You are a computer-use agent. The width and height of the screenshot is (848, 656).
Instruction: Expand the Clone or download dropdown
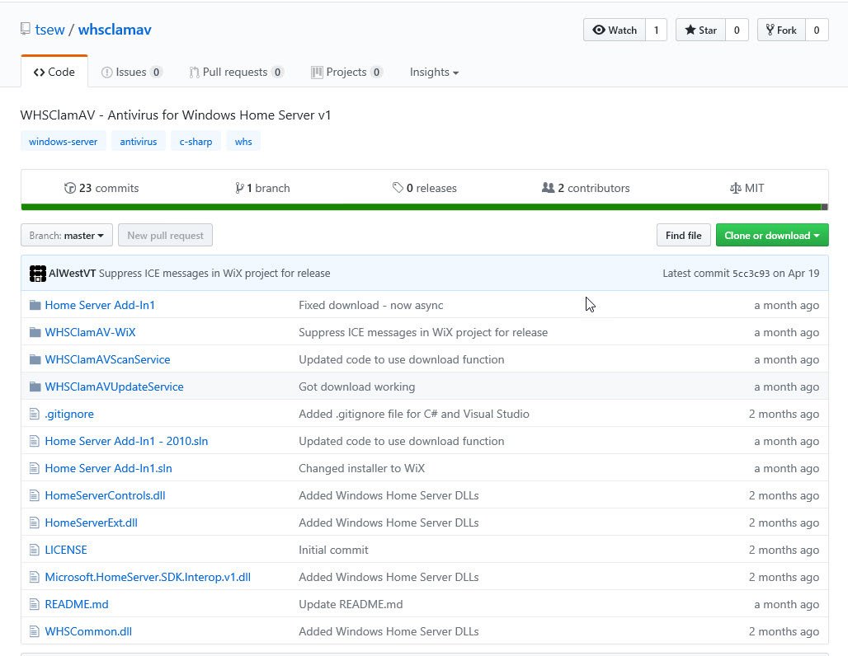pos(772,235)
